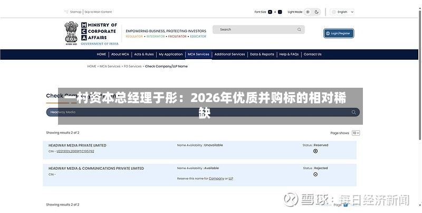The image size is (422, 213).
Task: Click the circled X status icon under Reserved
Action: (x=315, y=151)
